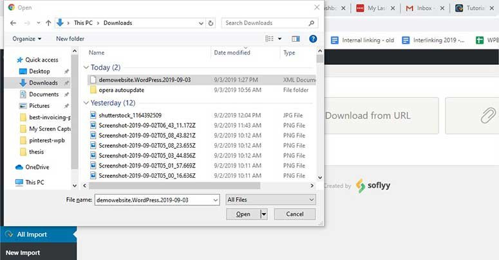This screenshot has width=499, height=260.
Task: Open the view options dropdown arrow
Action: point(279,39)
